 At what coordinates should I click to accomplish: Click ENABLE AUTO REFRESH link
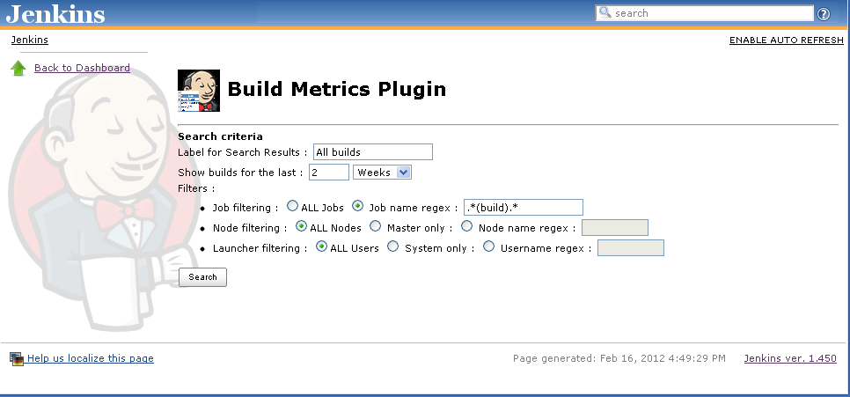tap(787, 40)
